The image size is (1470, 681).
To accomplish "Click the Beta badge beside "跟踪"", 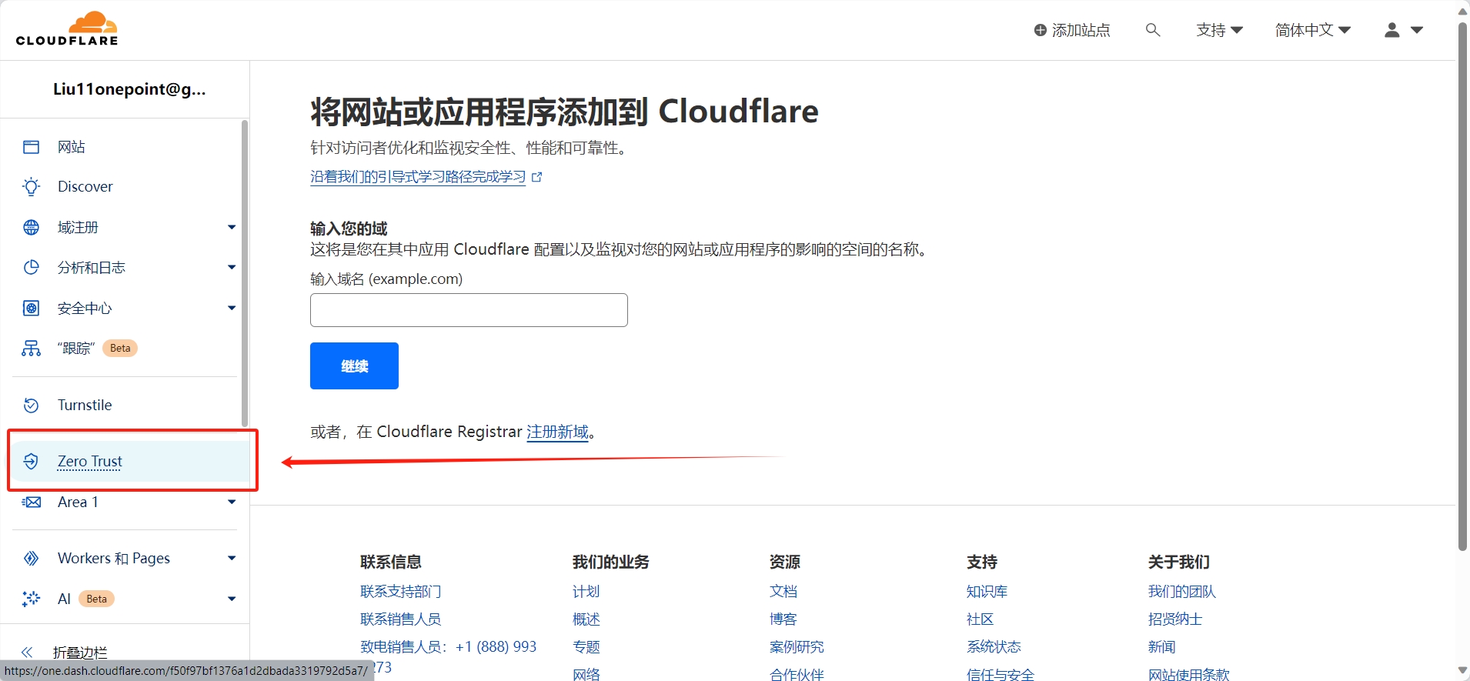I will [120, 349].
